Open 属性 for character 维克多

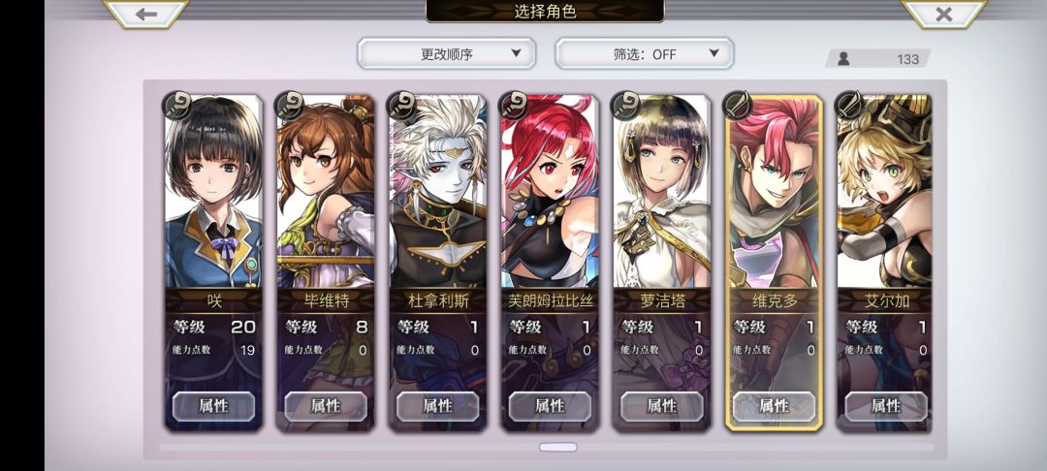click(x=774, y=406)
